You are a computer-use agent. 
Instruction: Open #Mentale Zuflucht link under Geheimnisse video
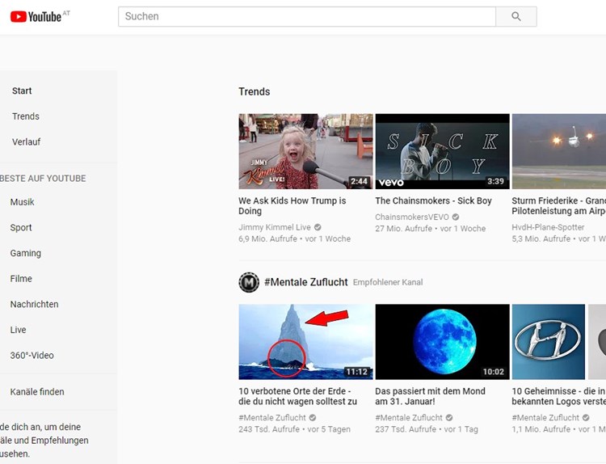(545, 418)
